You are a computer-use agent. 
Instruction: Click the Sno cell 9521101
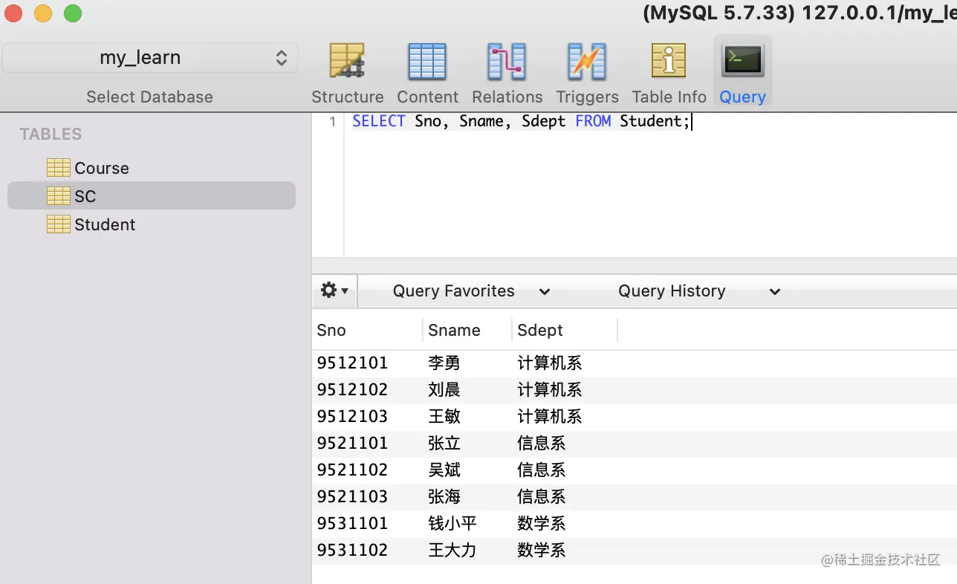click(352, 444)
